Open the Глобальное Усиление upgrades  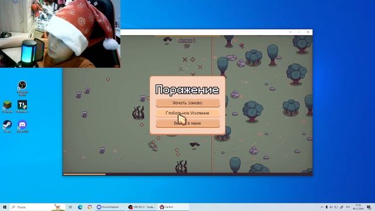pyautogui.click(x=187, y=113)
